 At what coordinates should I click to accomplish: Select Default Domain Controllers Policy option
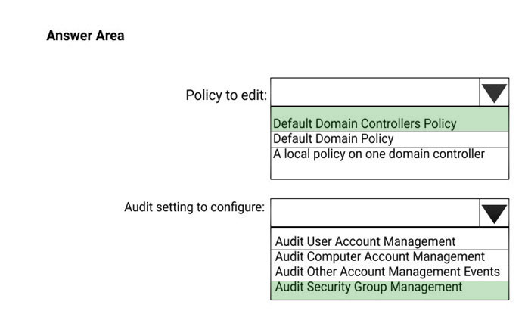390,120
